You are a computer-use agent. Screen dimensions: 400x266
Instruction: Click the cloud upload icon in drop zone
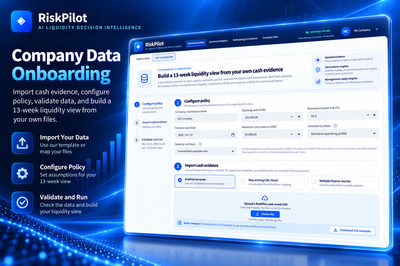click(265, 198)
